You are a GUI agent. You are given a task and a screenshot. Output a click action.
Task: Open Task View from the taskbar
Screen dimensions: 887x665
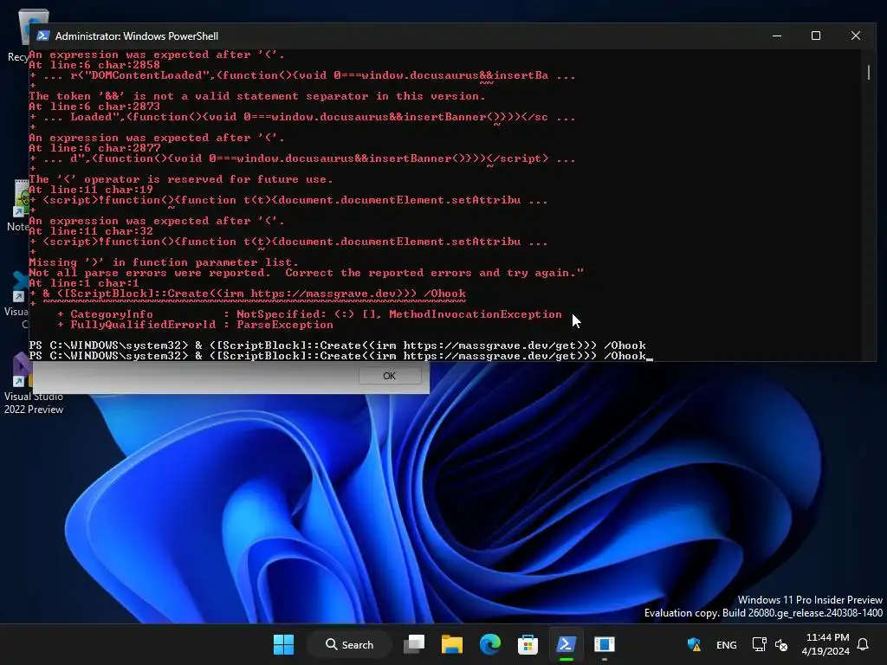[x=414, y=644]
